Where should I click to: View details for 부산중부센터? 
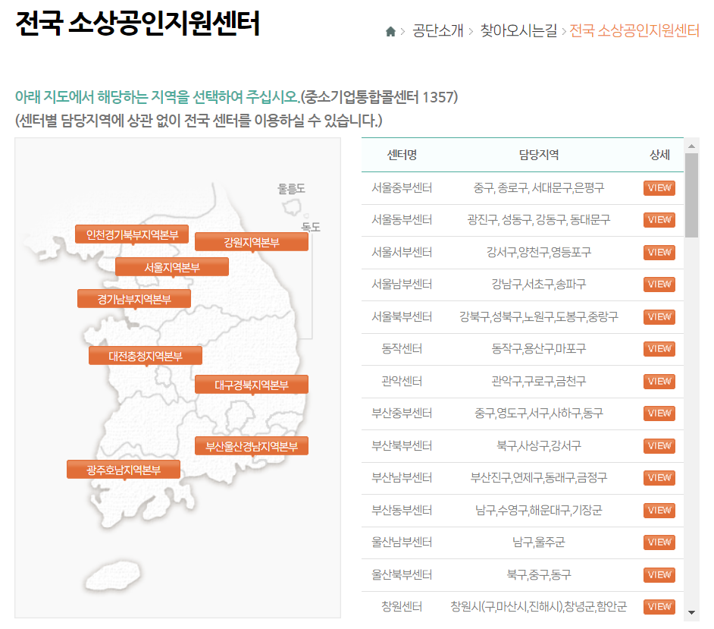(659, 414)
